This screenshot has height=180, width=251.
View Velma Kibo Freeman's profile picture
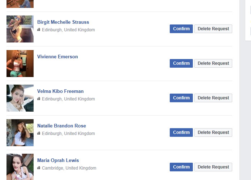[x=20, y=98]
